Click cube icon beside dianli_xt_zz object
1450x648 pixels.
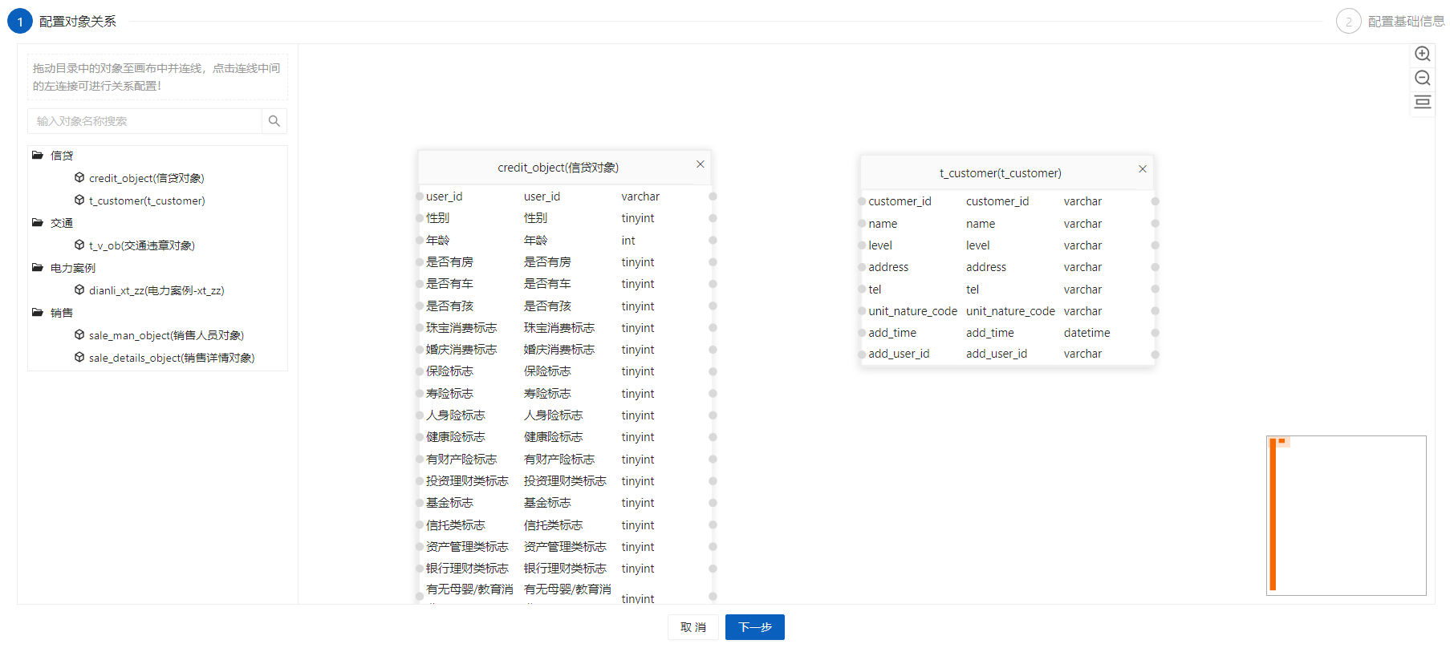pos(79,290)
